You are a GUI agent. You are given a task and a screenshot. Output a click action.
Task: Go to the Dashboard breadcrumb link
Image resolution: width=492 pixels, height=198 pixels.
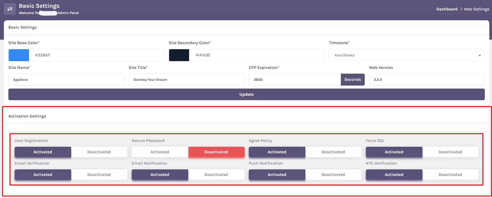(x=447, y=9)
